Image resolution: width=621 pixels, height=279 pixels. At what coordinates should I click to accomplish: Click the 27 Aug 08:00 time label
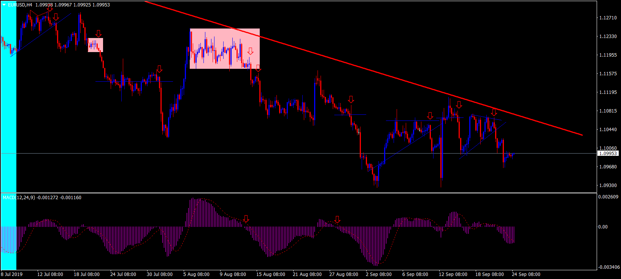click(344, 274)
